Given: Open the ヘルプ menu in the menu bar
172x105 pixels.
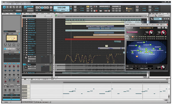Looking at the screenshot, I should 62,4.
